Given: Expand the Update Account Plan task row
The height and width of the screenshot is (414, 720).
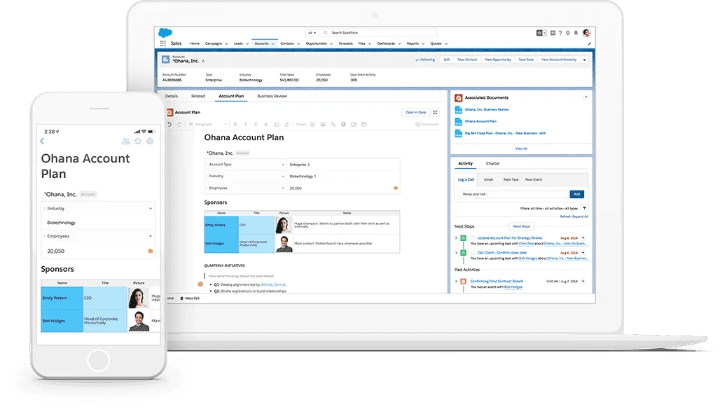Looking at the screenshot, I should 456,238.
